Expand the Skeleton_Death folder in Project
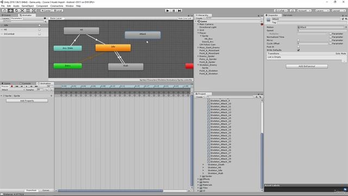Screen dimensions: 348x196 (203, 164)
